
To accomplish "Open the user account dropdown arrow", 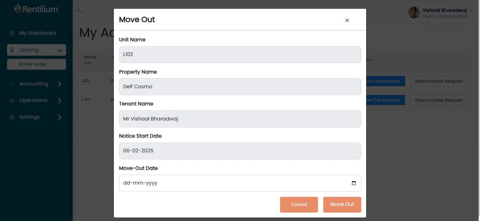I will point(471,10).
